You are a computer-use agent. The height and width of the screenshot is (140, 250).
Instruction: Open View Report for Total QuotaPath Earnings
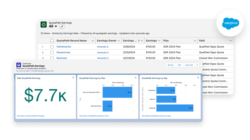point(31,116)
